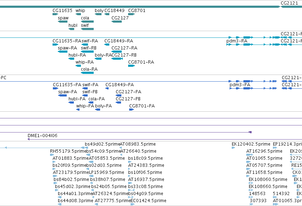Select the pdm3-PA protein label

240,85
